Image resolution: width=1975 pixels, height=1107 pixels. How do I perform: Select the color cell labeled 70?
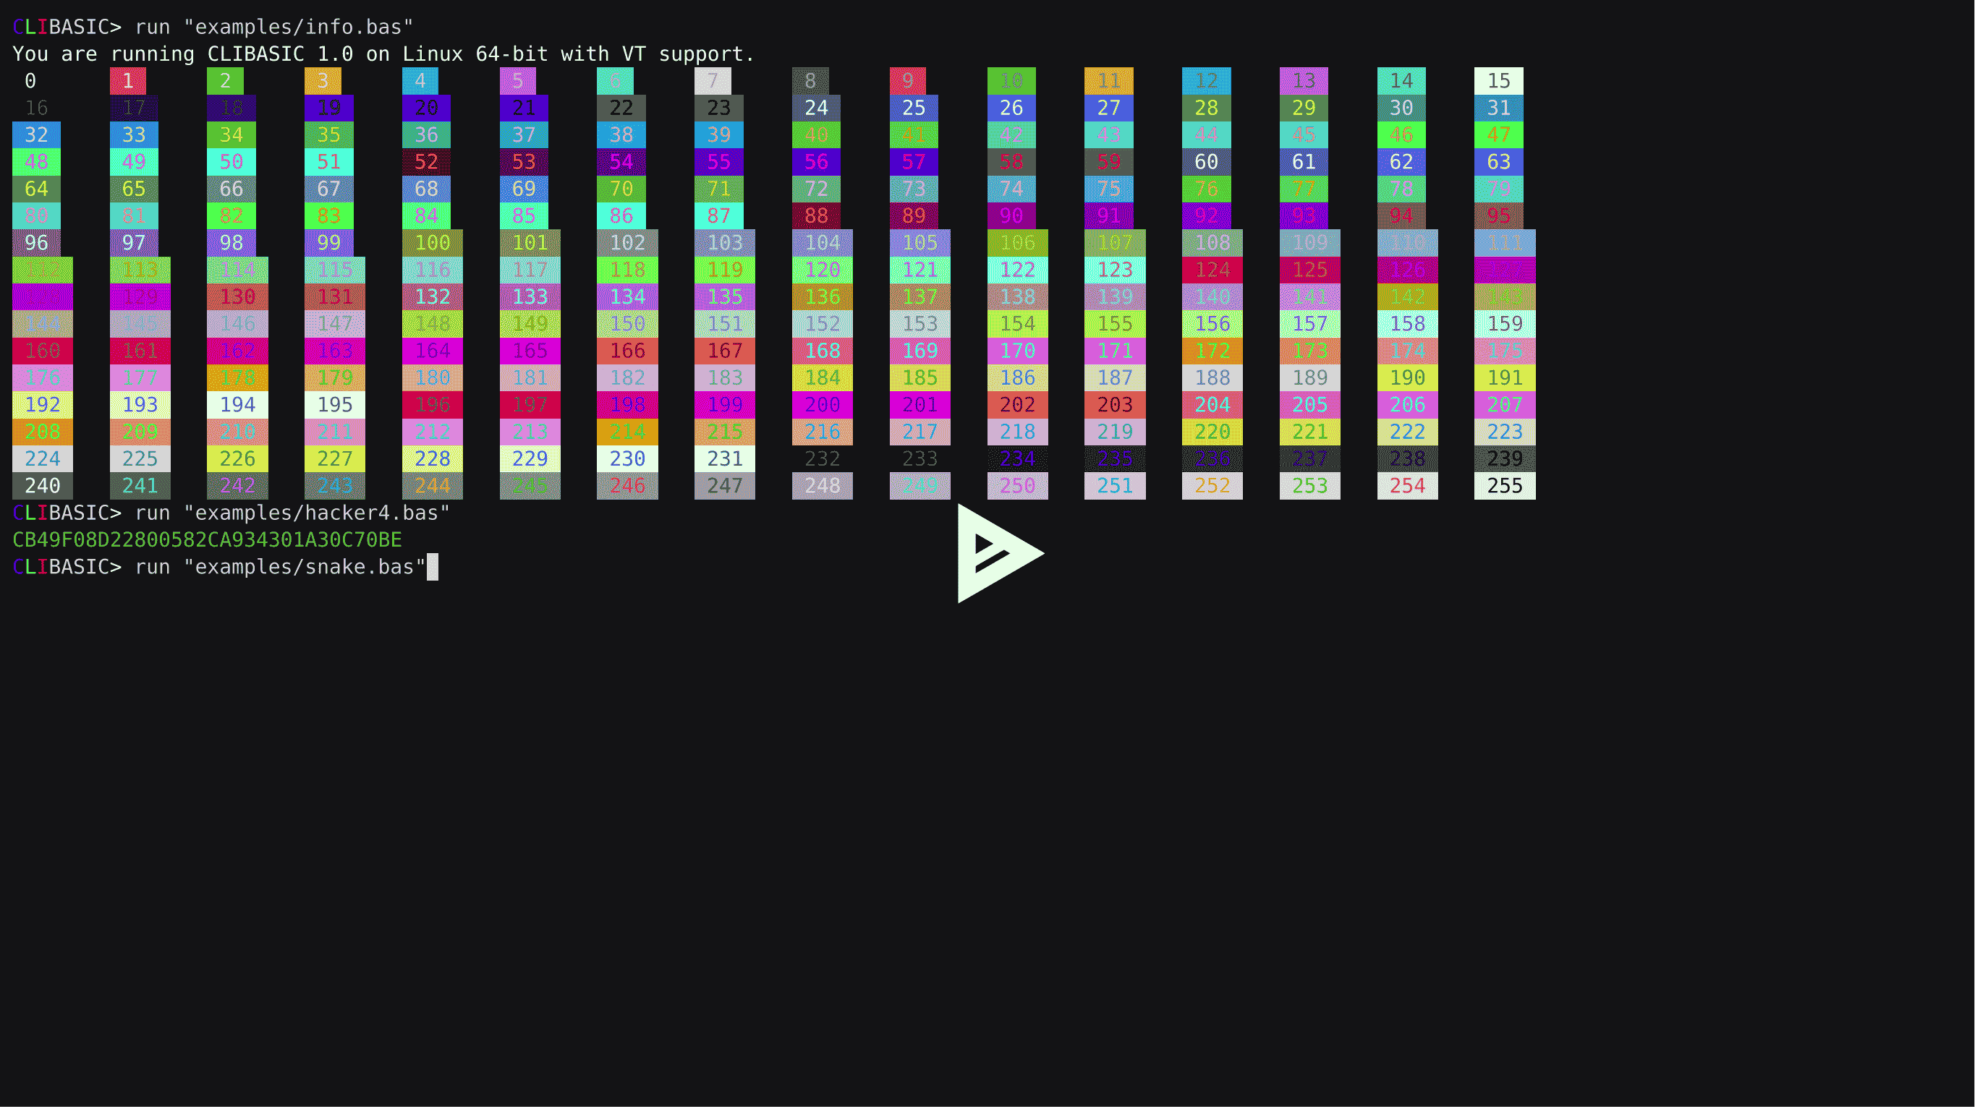621,189
